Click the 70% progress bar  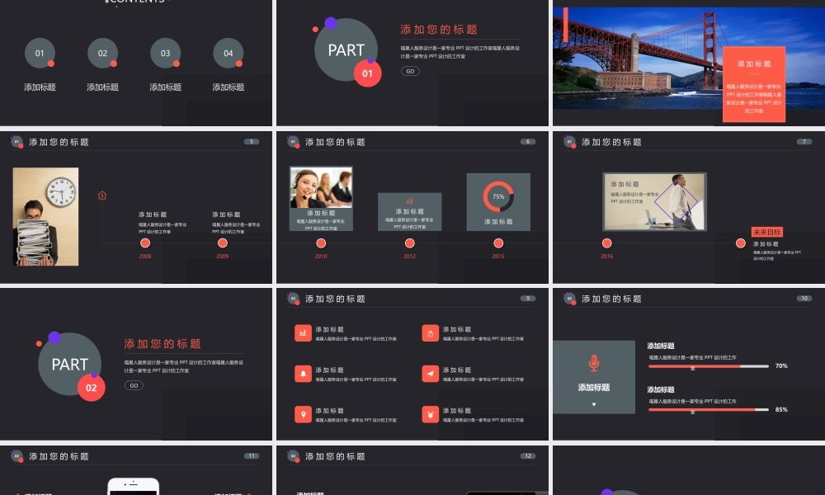click(x=708, y=366)
